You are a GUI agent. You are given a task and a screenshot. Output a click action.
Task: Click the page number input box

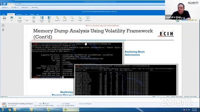tap(27, 18)
